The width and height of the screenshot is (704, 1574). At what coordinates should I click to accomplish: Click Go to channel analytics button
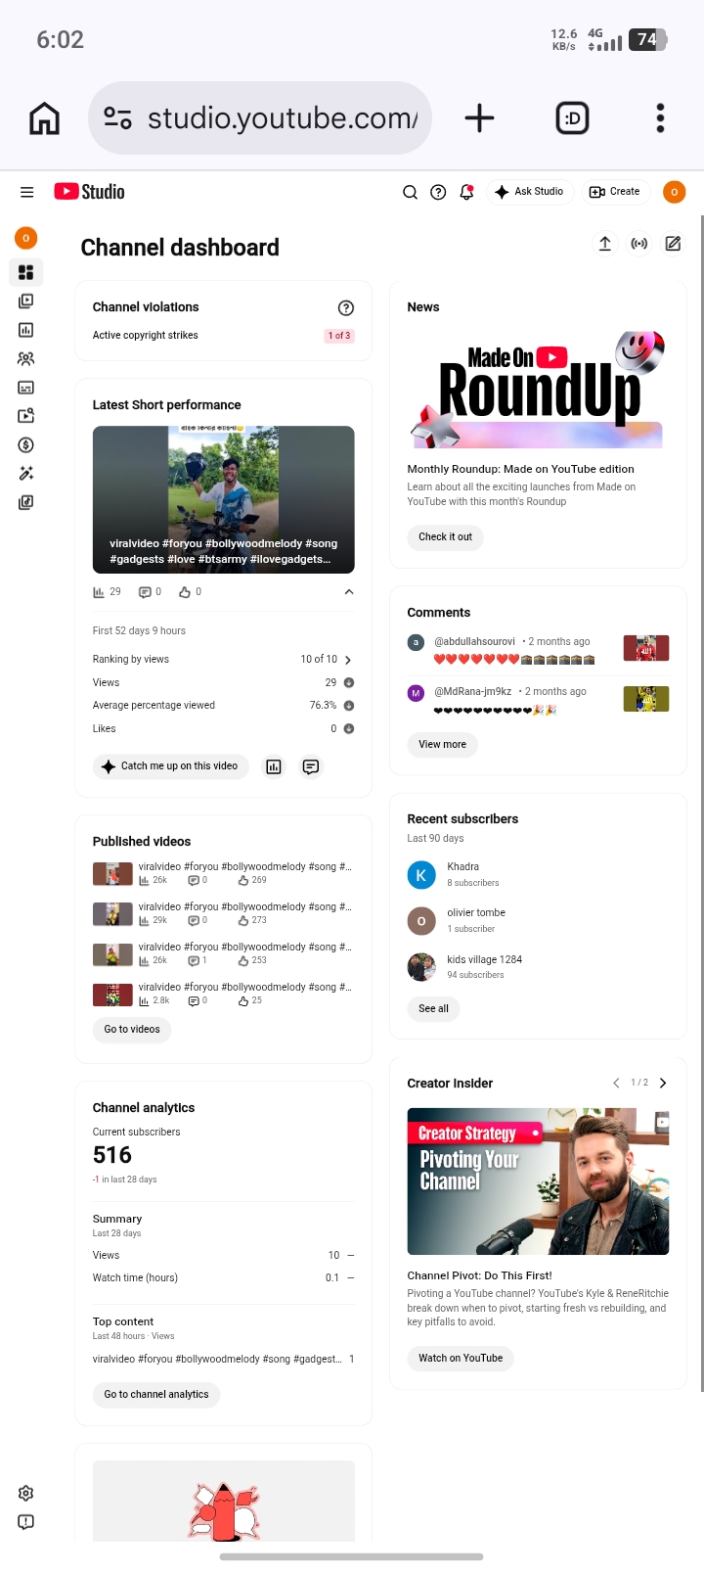click(x=156, y=1395)
